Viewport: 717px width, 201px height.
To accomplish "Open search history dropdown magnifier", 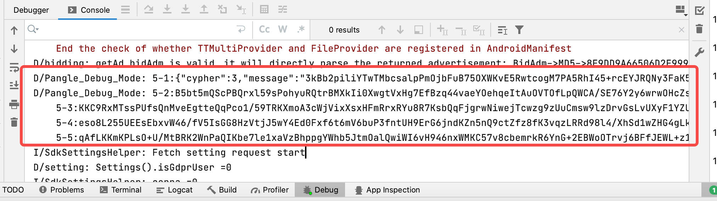I will tap(33, 29).
